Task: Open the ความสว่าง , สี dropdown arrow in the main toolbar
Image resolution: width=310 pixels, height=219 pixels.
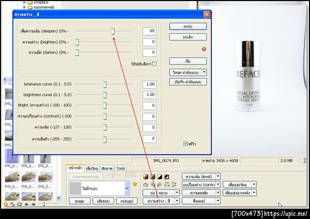Action: 177,201
